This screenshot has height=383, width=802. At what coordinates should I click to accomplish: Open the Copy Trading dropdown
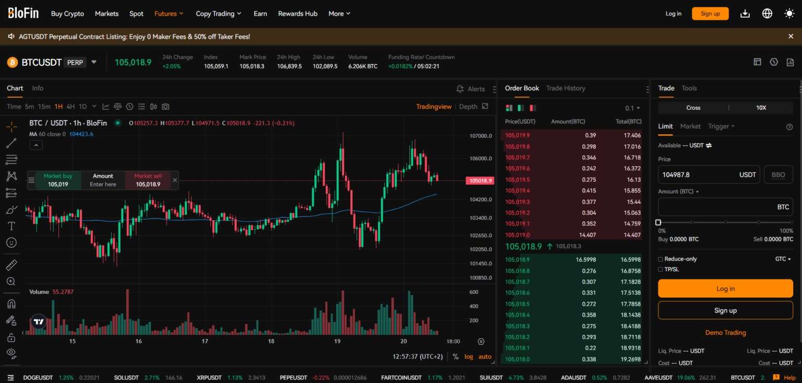pyautogui.click(x=219, y=14)
